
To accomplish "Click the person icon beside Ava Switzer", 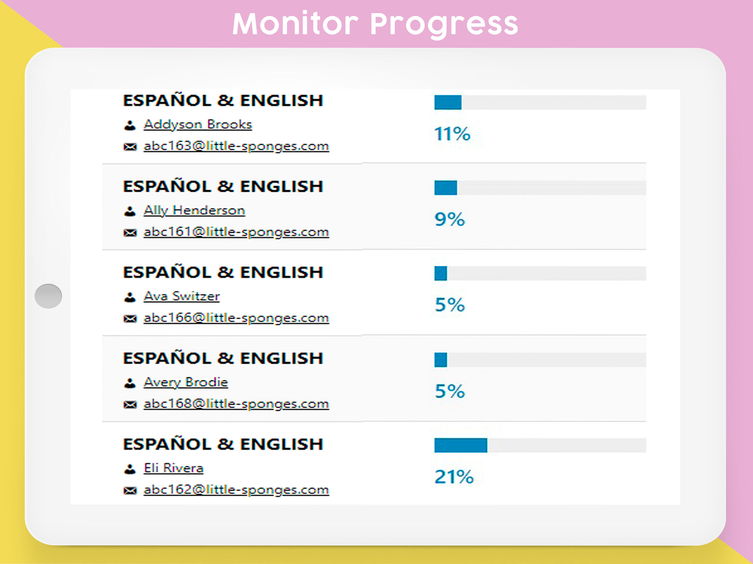I will click(130, 298).
